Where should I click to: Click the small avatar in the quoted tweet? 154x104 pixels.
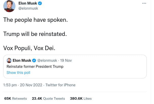coord(9,60)
